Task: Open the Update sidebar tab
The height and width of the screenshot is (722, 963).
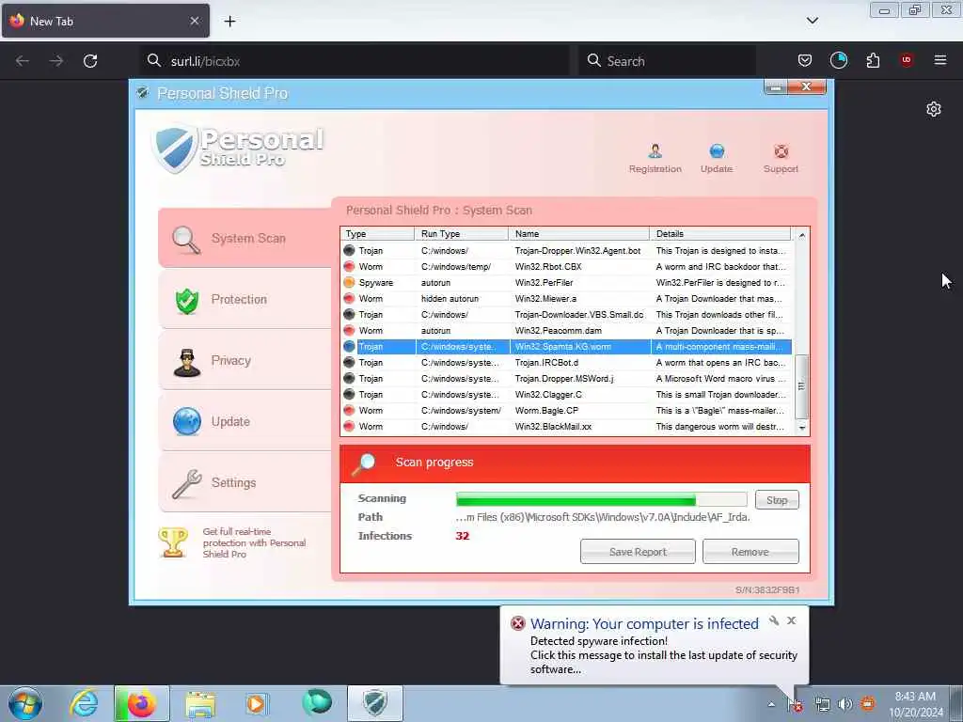Action: [x=245, y=422]
